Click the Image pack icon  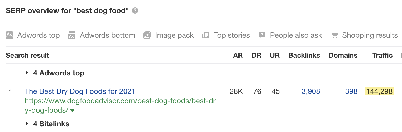point(147,35)
